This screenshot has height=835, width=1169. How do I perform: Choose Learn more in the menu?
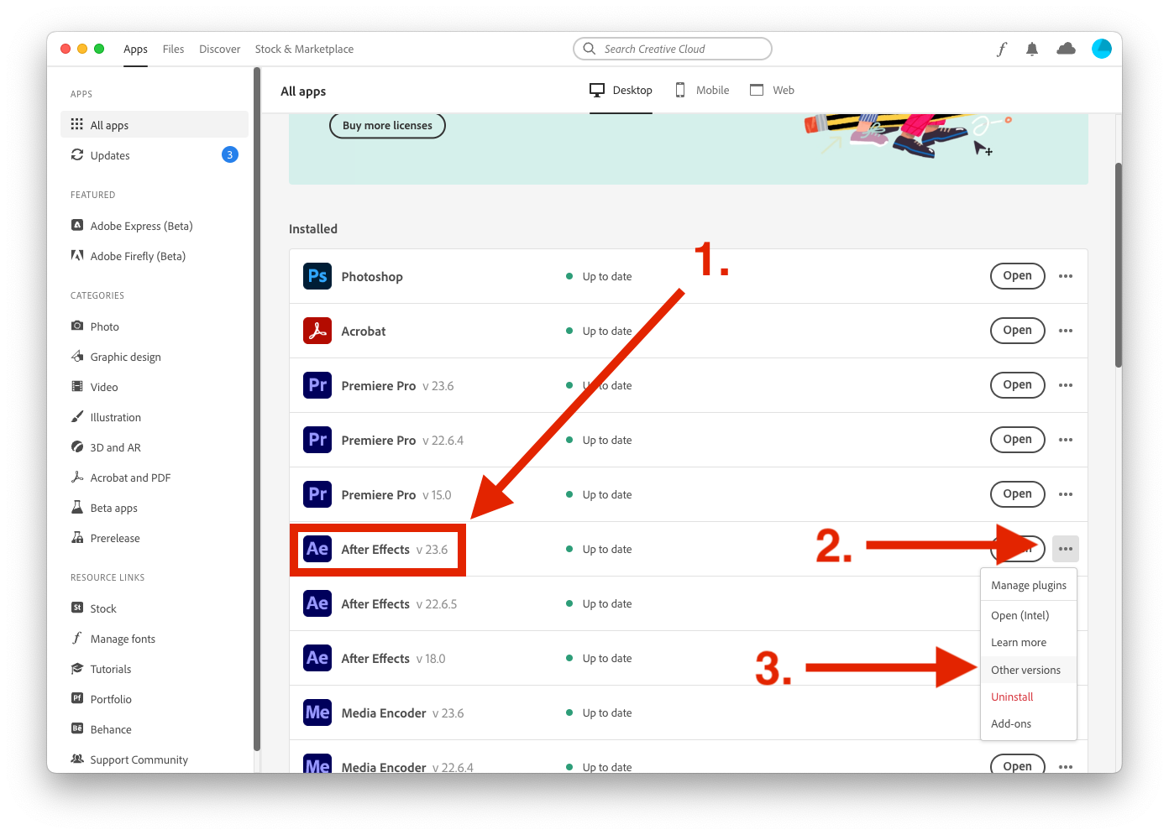1029,643
